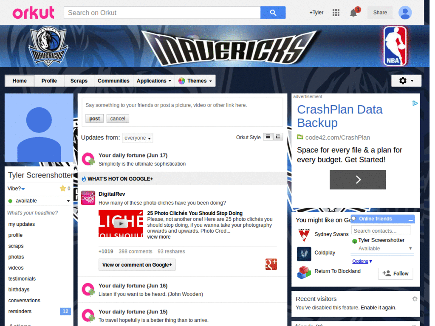This screenshot has height=326, width=435.
Task: Open CrashPlan Data Backup ad title
Action: [x=339, y=116]
